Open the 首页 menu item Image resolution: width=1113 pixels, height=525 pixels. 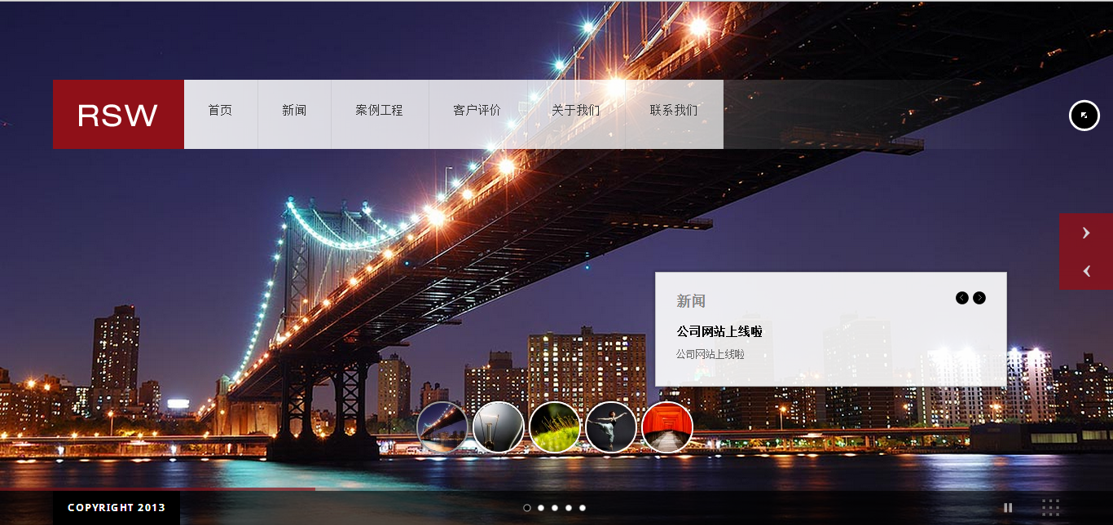[220, 111]
